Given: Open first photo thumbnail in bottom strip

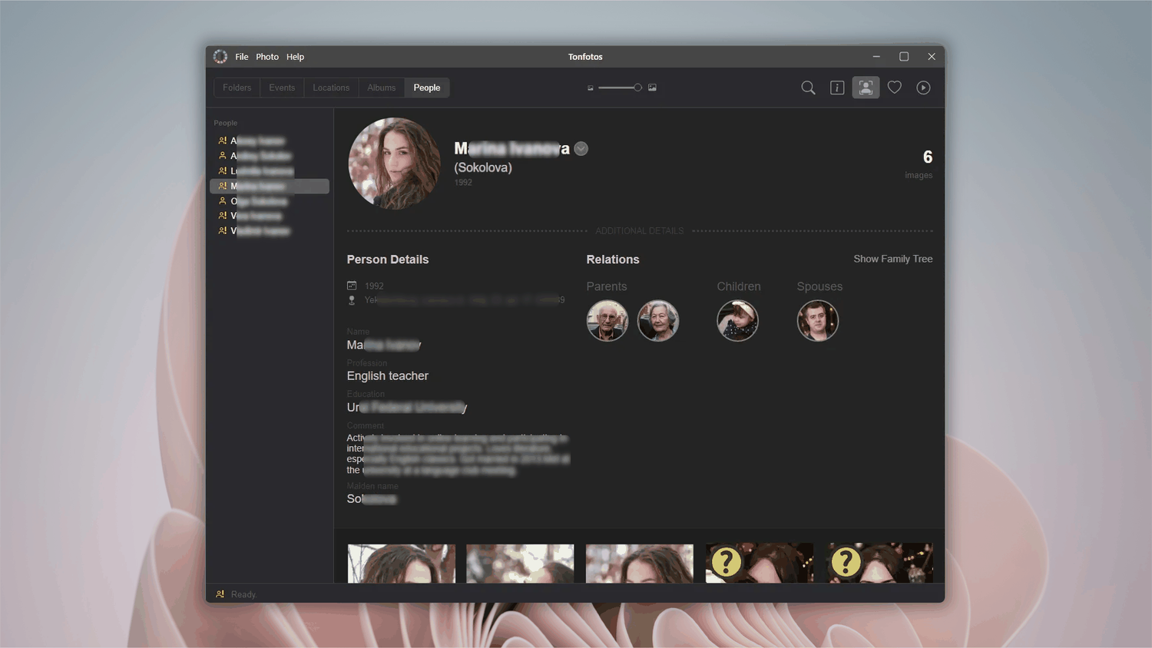Looking at the screenshot, I should pos(402,564).
